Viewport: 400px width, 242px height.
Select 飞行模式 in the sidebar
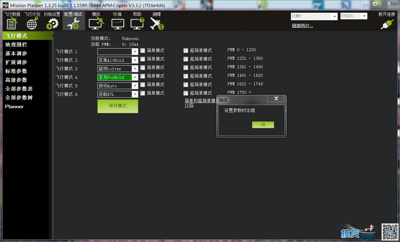27,36
